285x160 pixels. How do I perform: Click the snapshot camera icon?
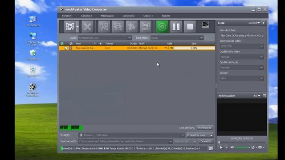[260, 147]
